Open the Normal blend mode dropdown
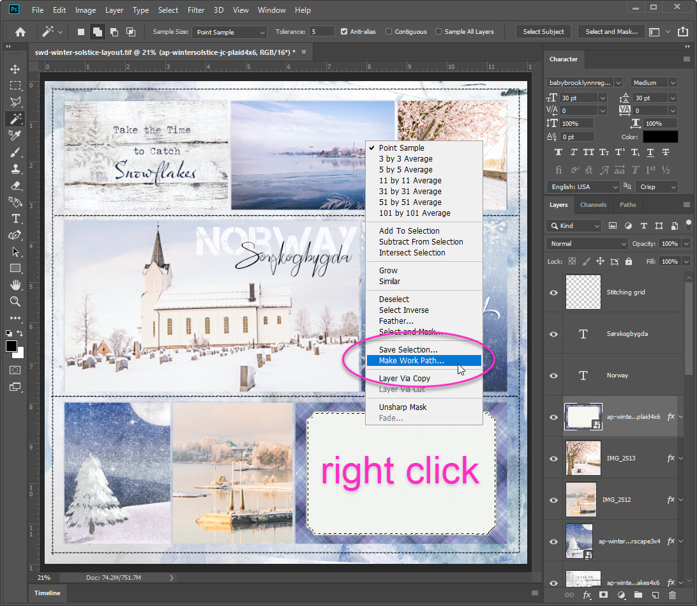Image resolution: width=697 pixels, height=606 pixels. pos(587,244)
